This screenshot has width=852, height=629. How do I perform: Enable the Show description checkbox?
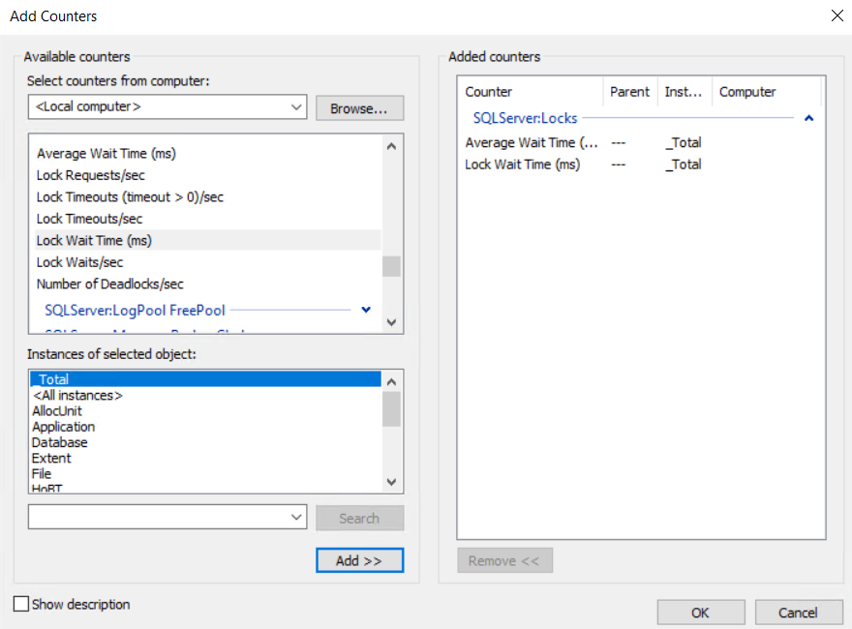click(x=21, y=604)
